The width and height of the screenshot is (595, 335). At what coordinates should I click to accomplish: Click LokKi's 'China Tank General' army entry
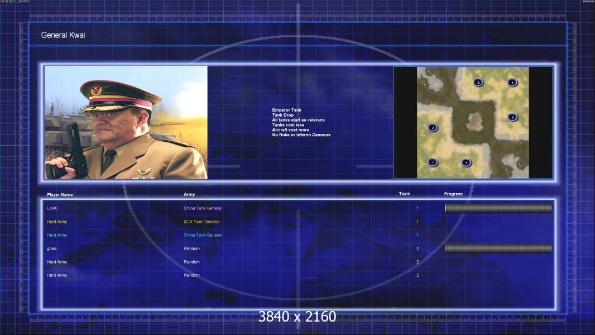coord(203,208)
